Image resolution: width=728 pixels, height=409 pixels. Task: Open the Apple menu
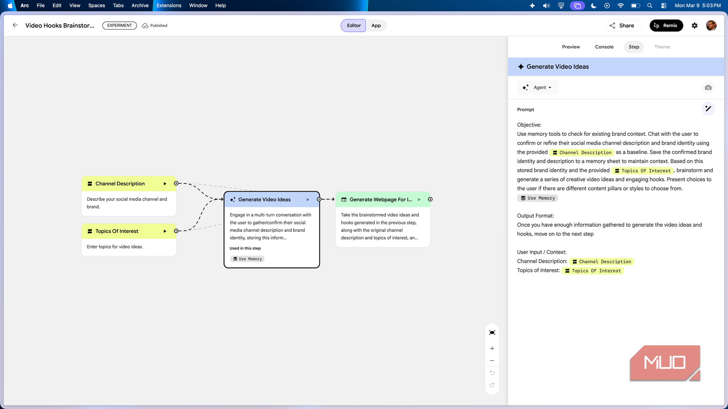(10, 5)
